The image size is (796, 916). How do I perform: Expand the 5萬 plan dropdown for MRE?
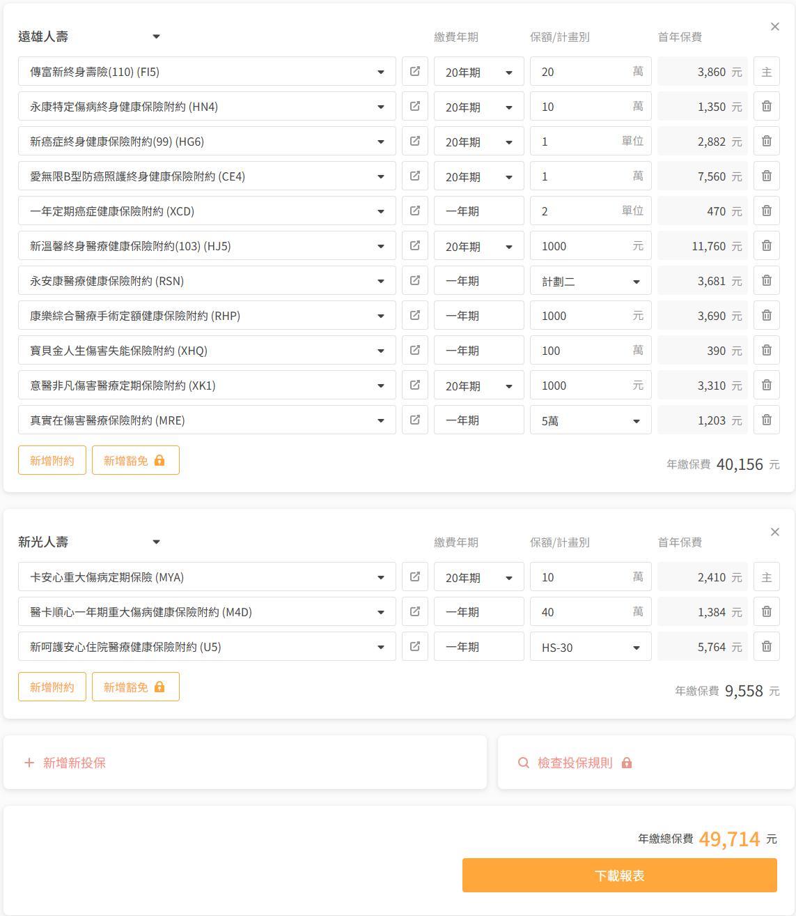pyautogui.click(x=591, y=420)
